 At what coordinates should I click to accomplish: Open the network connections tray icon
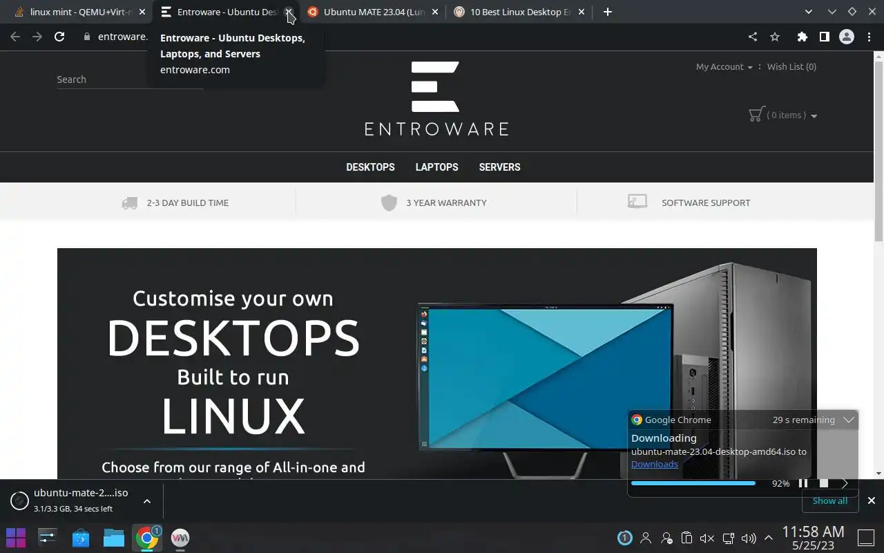point(728,538)
